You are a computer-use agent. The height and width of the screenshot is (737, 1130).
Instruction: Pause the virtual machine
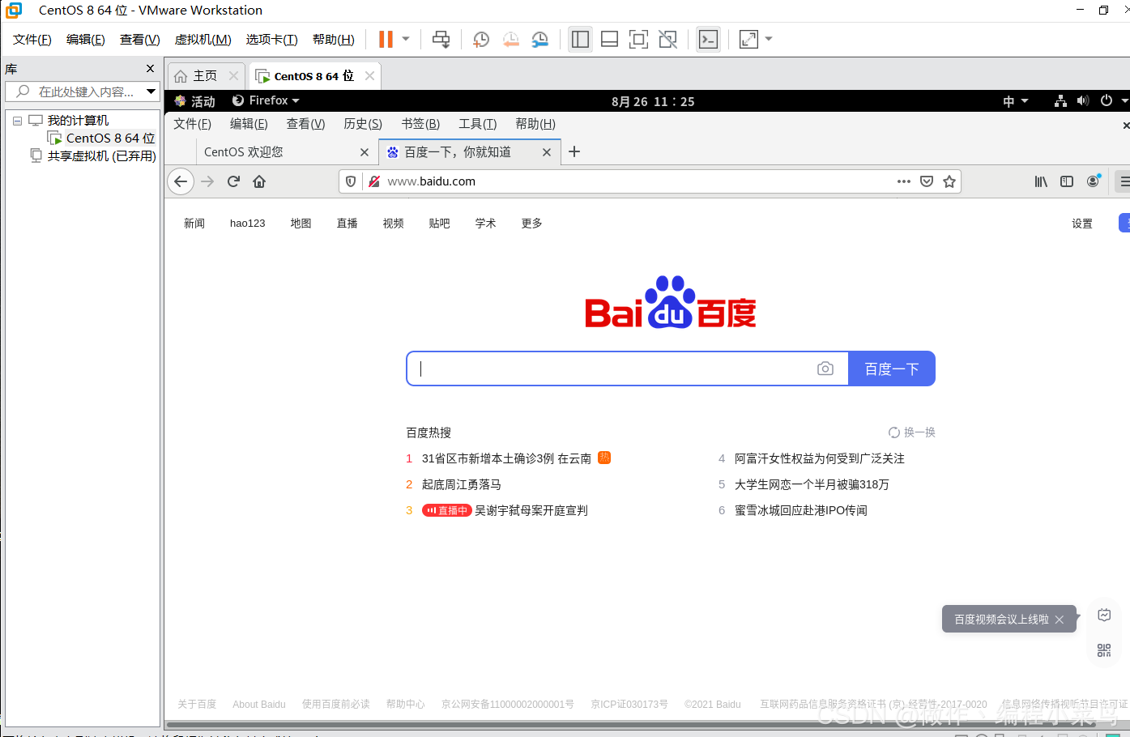(x=386, y=39)
